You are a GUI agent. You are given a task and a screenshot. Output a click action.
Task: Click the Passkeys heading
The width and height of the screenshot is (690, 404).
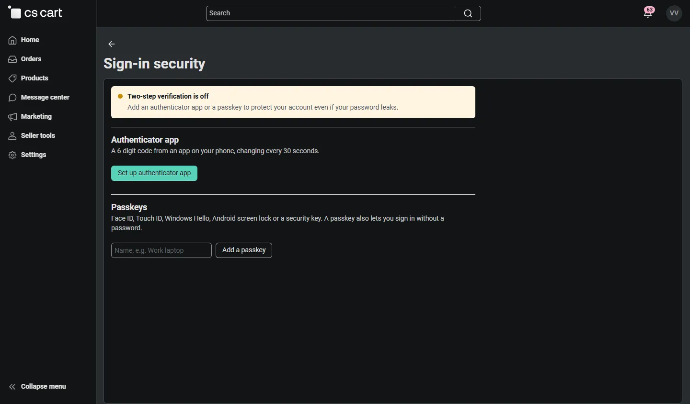[x=129, y=207]
